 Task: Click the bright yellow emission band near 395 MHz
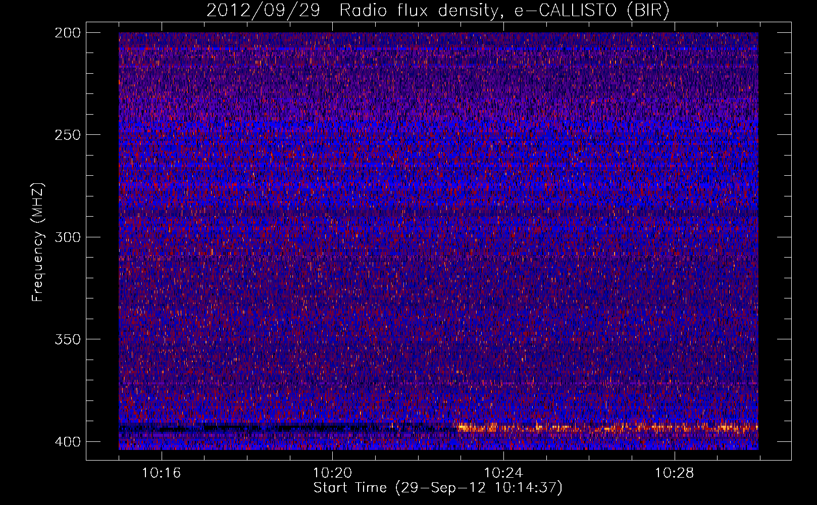coord(607,428)
